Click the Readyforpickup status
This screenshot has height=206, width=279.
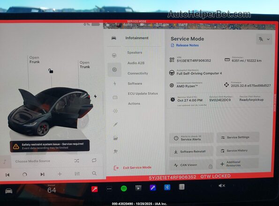pyautogui.click(x=251, y=100)
